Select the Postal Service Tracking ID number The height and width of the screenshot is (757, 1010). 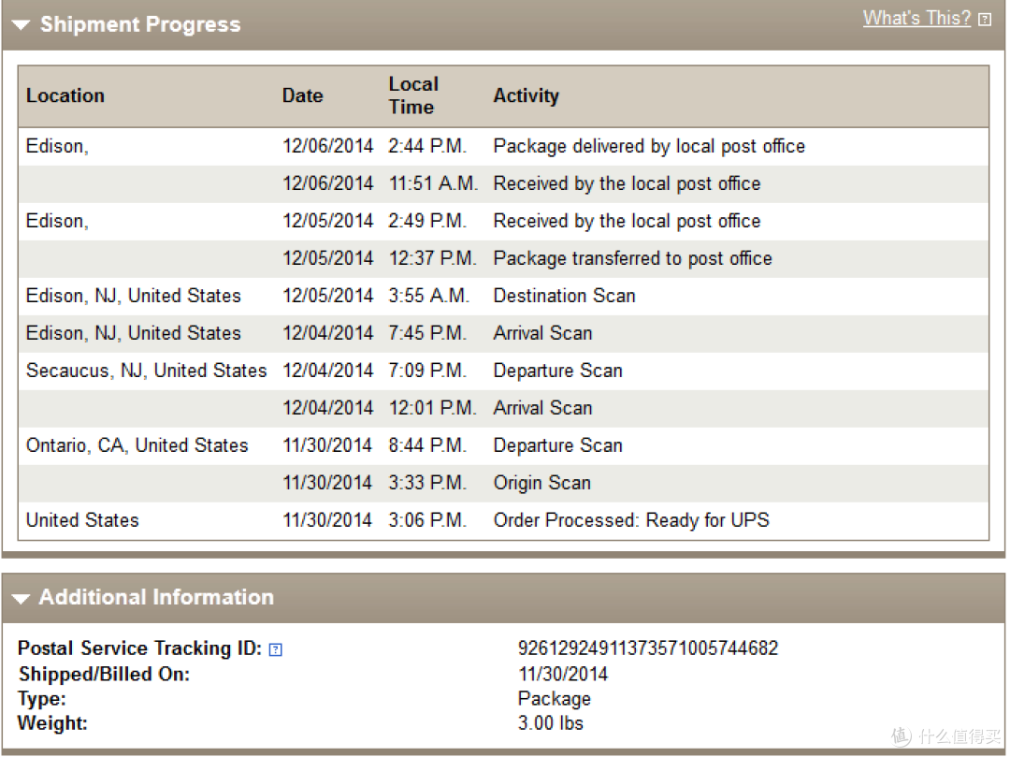pyautogui.click(x=648, y=648)
